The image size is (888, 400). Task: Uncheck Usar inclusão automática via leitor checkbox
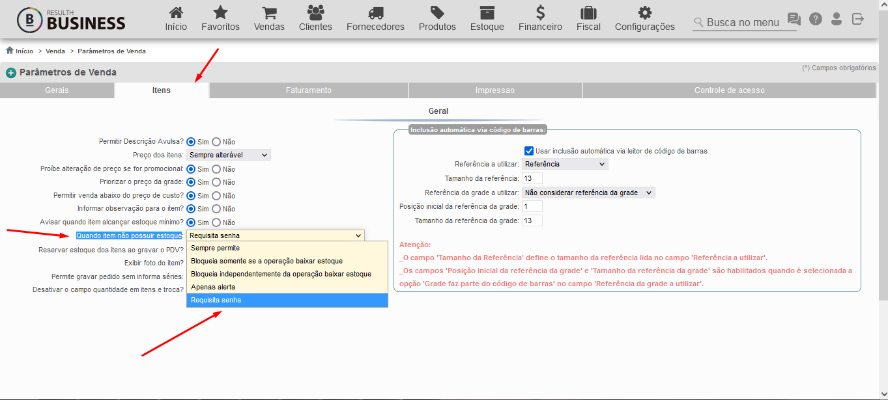pos(529,151)
